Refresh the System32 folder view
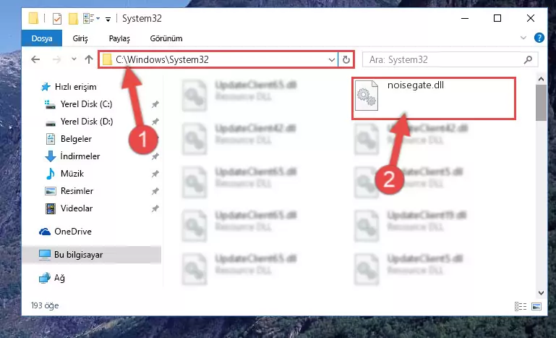556x338 pixels. click(x=346, y=59)
